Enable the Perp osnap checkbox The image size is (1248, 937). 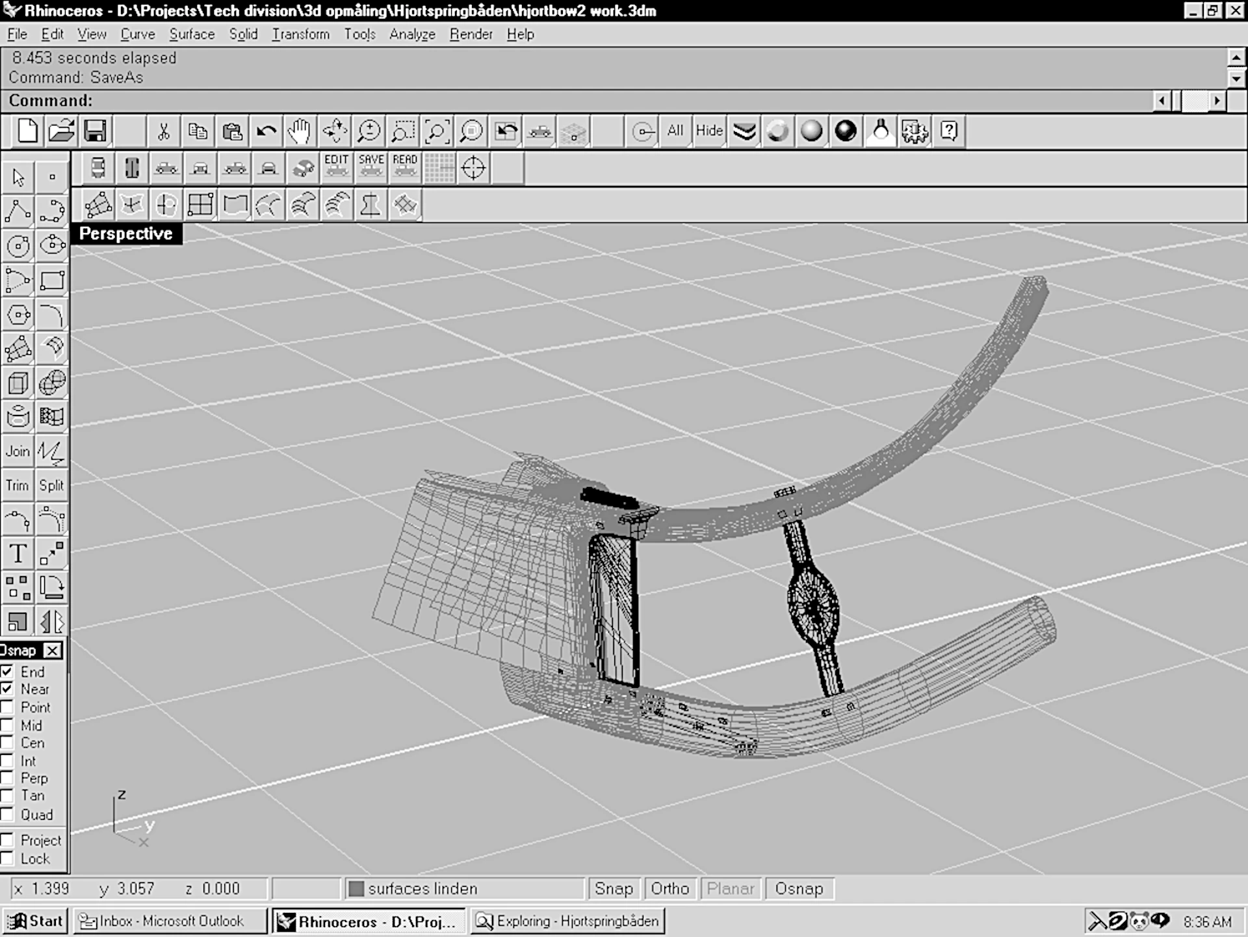click(x=7, y=778)
